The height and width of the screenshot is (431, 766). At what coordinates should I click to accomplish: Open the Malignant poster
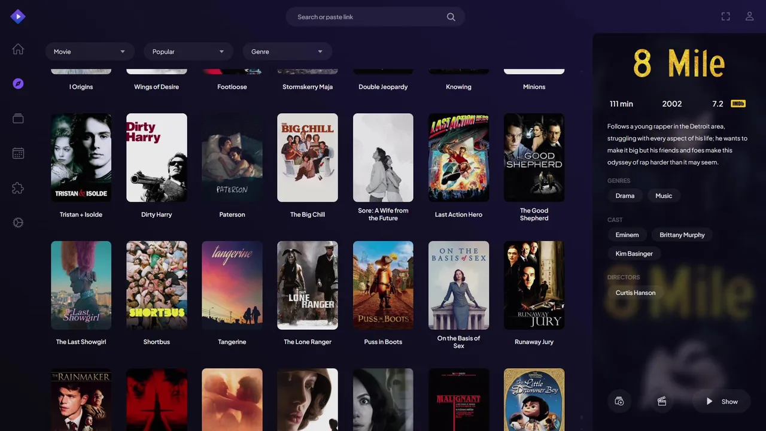tap(458, 400)
